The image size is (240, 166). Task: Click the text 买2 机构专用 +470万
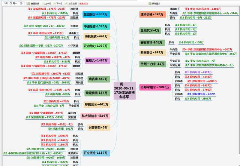pos(56,101)
